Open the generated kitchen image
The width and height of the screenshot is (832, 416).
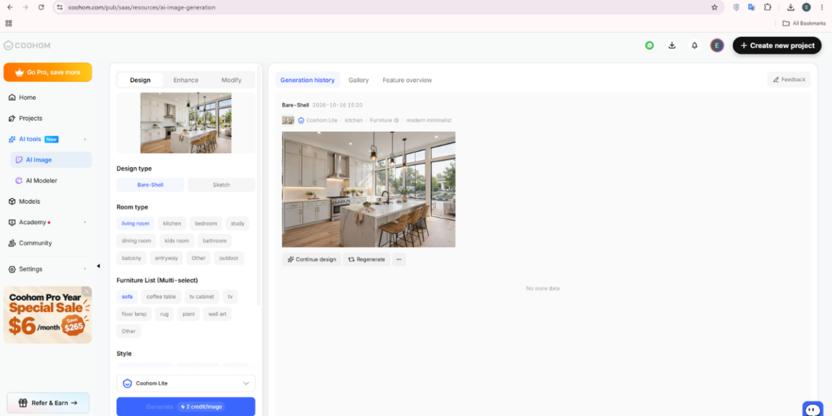point(369,189)
